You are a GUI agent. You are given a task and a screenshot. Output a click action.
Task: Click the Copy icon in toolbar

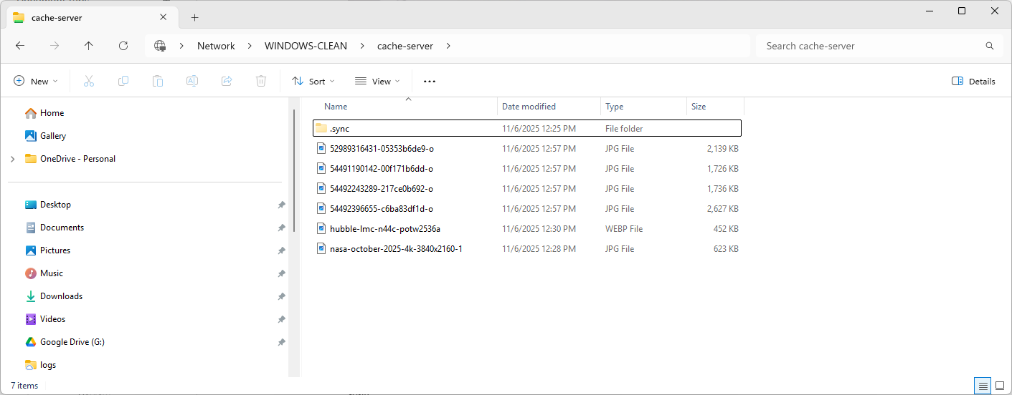(123, 81)
